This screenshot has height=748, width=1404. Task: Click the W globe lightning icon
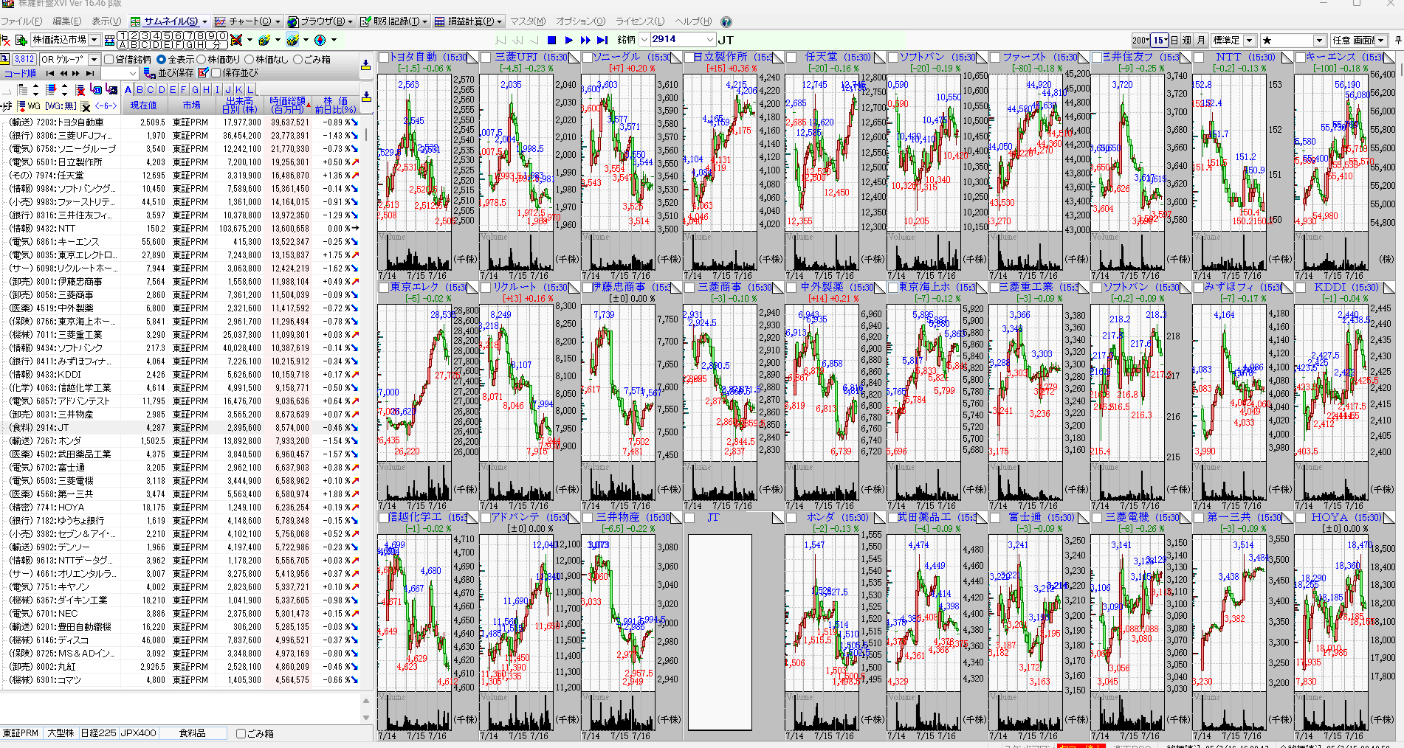292,40
